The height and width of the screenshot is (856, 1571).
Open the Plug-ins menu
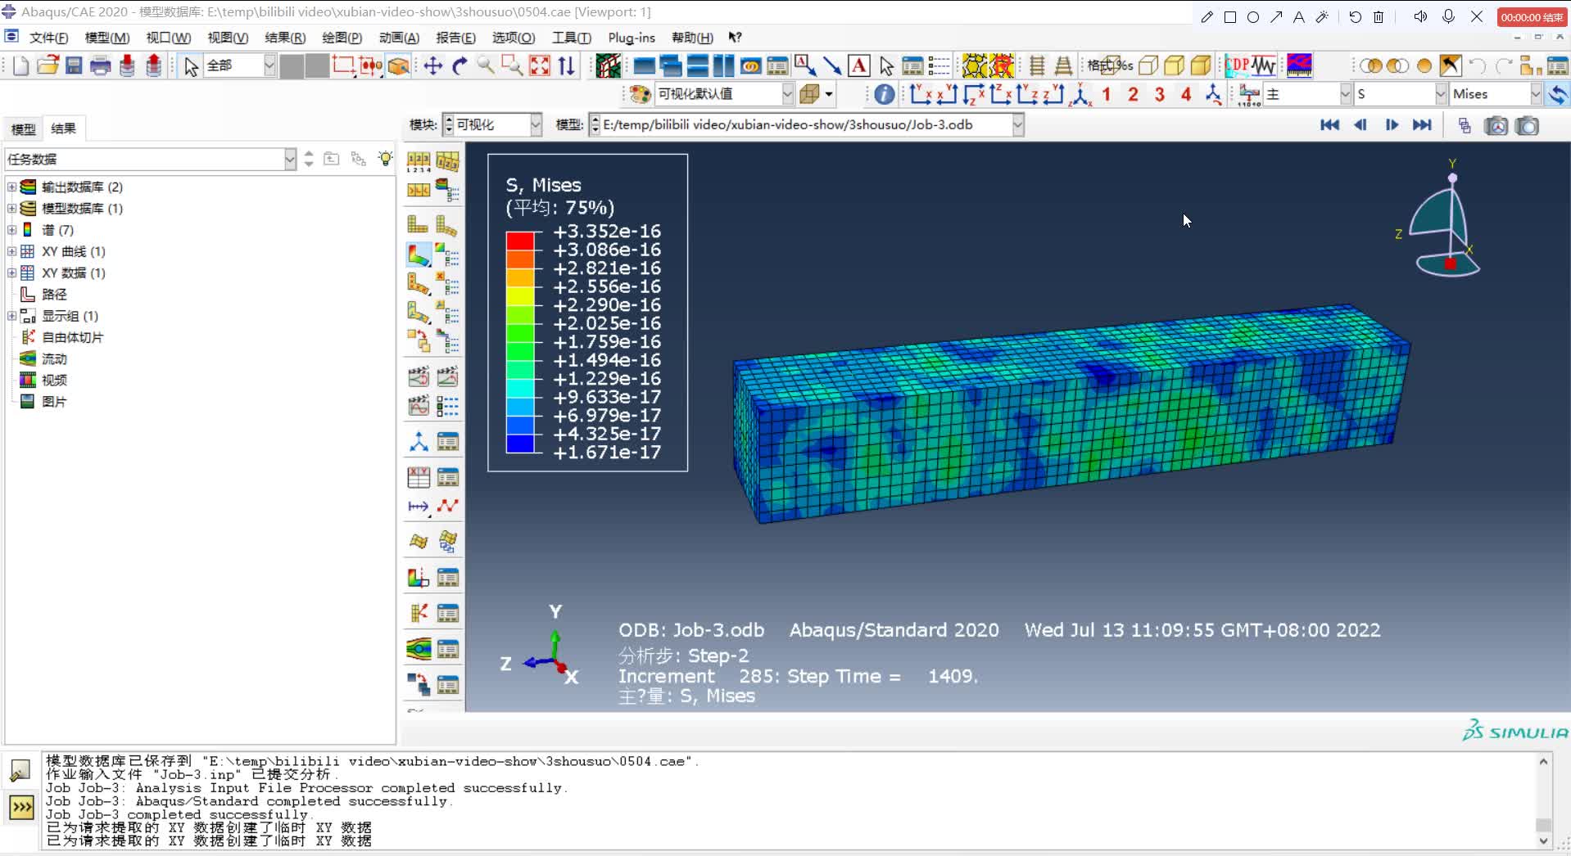click(632, 38)
